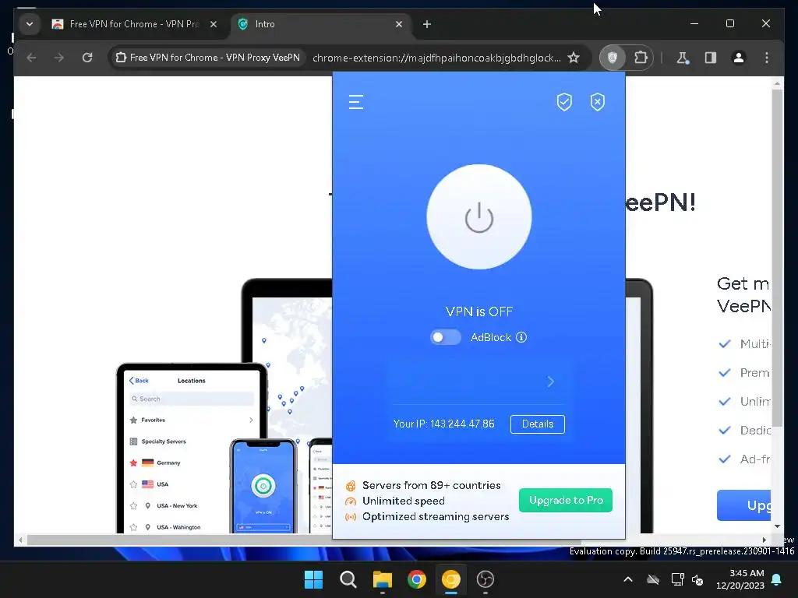The width and height of the screenshot is (798, 598).
Task: Click the partially visible blue Upgrade button on page
Action: (x=744, y=505)
